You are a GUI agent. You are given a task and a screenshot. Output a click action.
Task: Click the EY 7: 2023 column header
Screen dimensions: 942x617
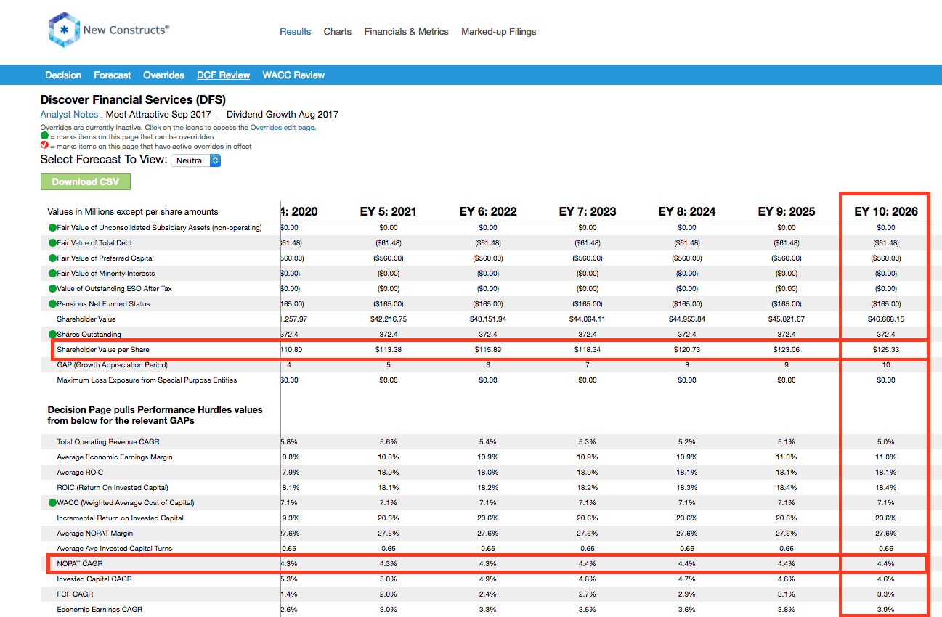click(x=588, y=212)
